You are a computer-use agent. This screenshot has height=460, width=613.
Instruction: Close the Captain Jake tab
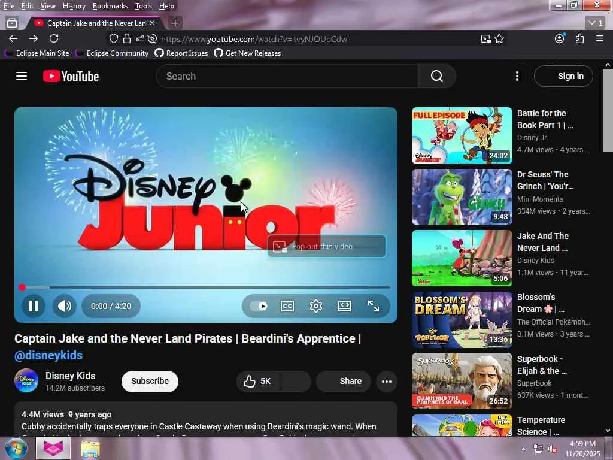152,23
